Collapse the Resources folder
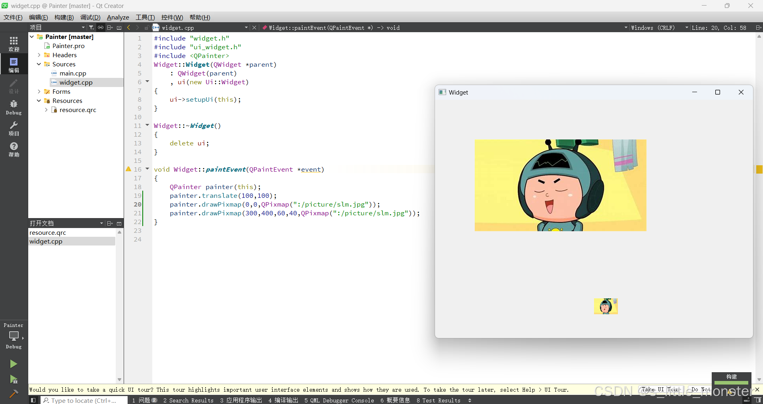The image size is (763, 404). [x=39, y=101]
